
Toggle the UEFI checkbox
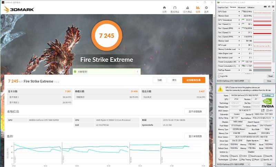click(267, 110)
